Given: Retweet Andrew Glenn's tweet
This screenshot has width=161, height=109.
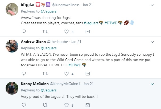Looking at the screenshot, I should click(45, 74).
